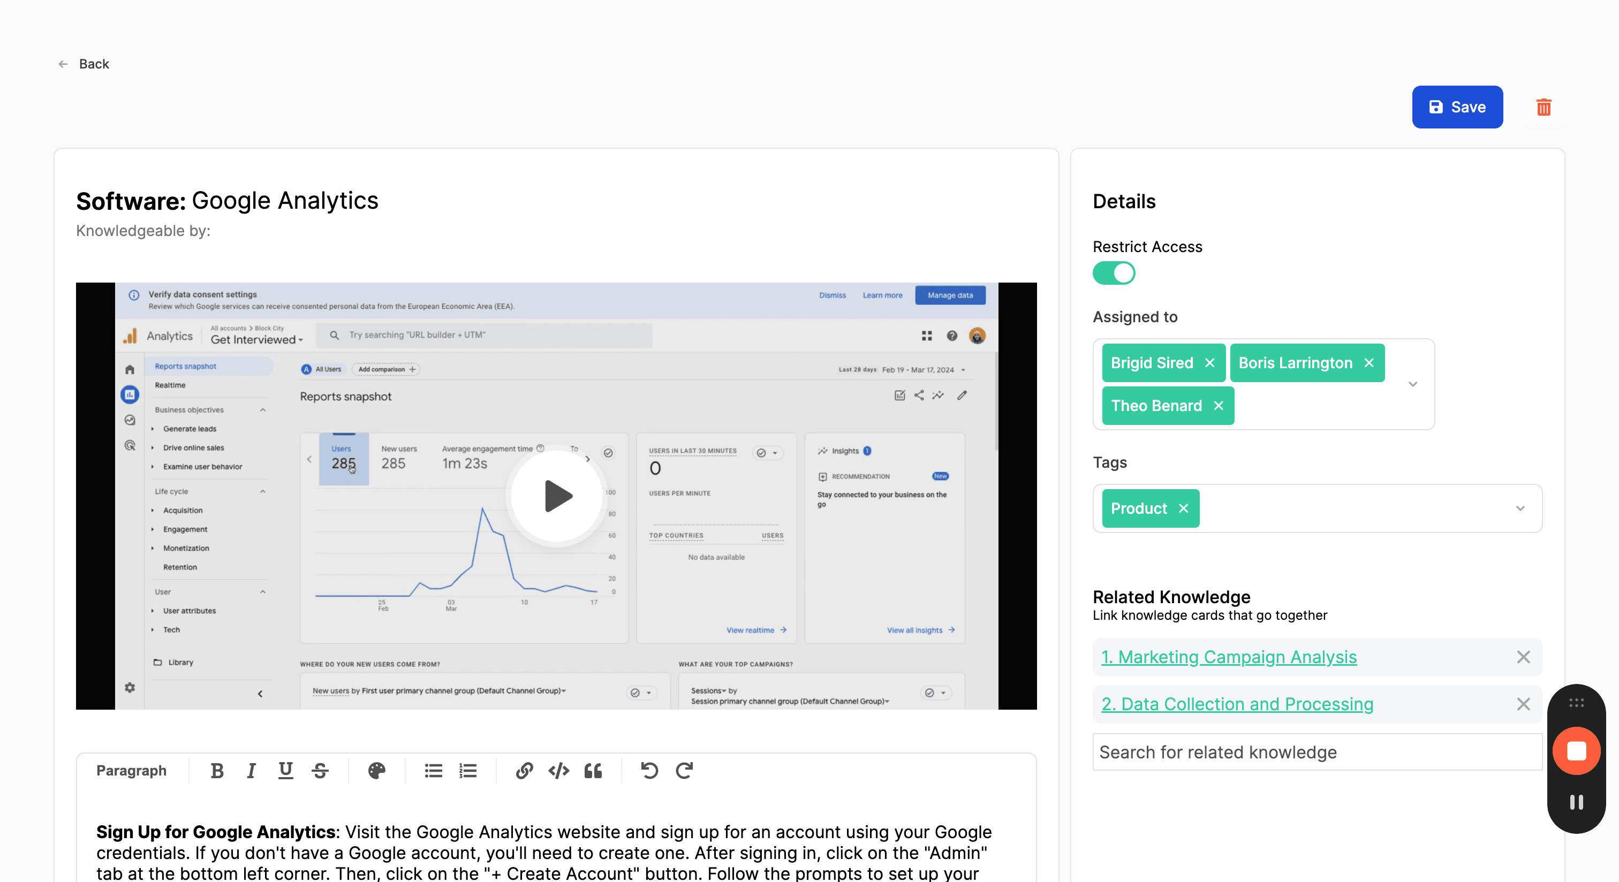Select Realtime in Analytics sidebar
The image size is (1619, 882).
point(170,385)
